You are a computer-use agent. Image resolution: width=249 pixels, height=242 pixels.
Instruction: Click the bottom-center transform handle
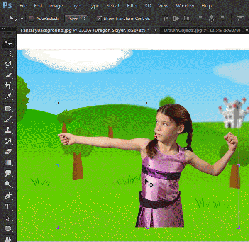click(x=148, y=227)
